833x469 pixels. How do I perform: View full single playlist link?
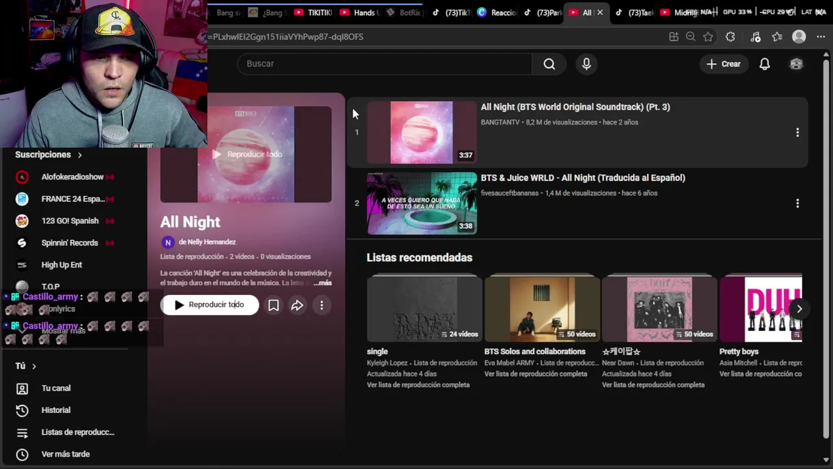pyautogui.click(x=418, y=385)
